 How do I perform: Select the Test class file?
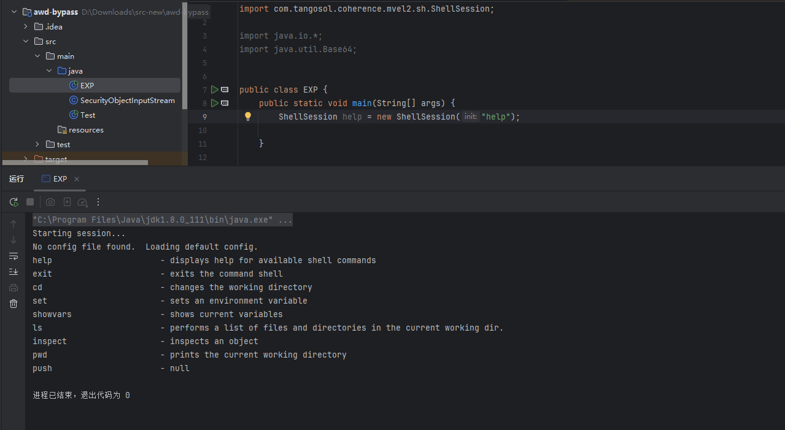pyautogui.click(x=88, y=115)
